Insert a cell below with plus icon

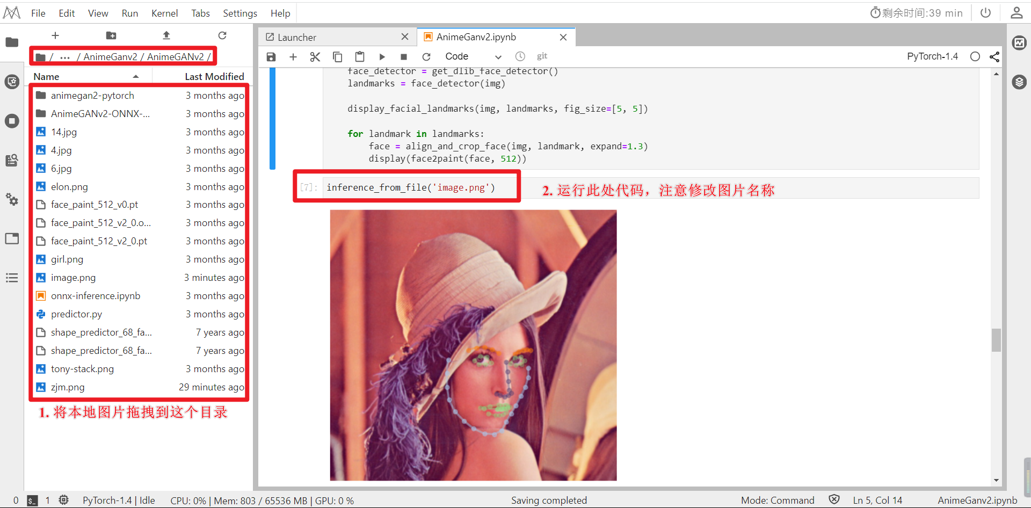[x=293, y=56]
